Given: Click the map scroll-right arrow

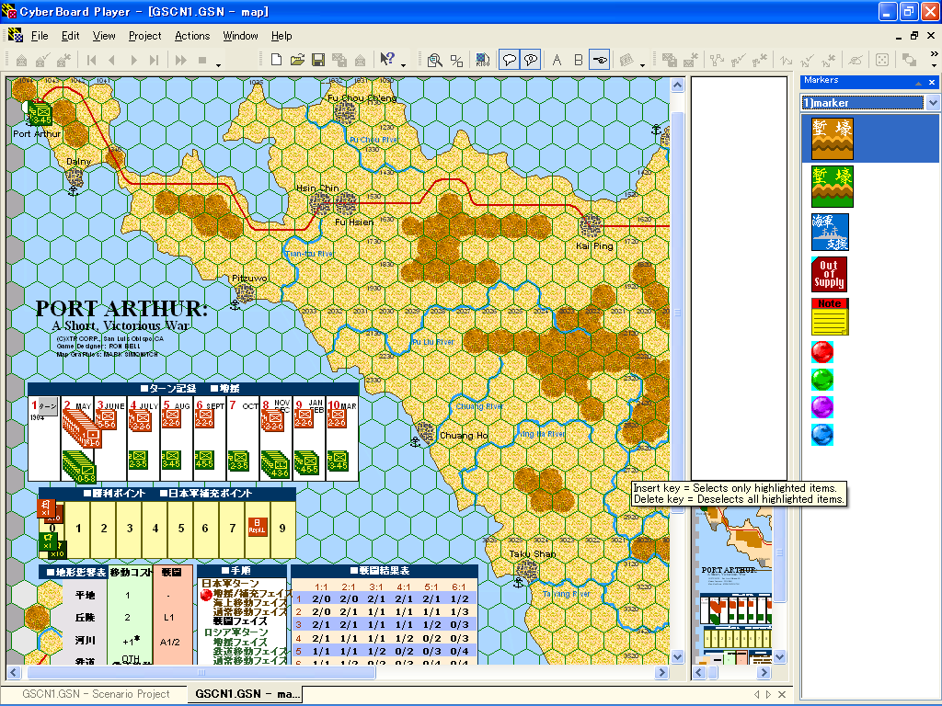Looking at the screenshot, I should (661, 672).
